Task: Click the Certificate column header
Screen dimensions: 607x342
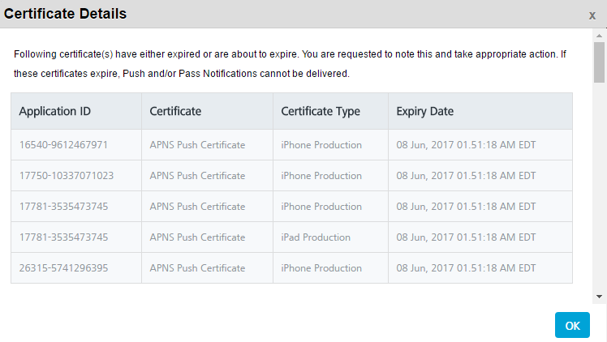Action: (175, 111)
